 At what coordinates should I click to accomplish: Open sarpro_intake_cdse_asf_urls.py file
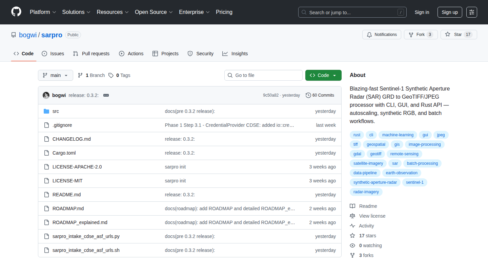(x=86, y=236)
